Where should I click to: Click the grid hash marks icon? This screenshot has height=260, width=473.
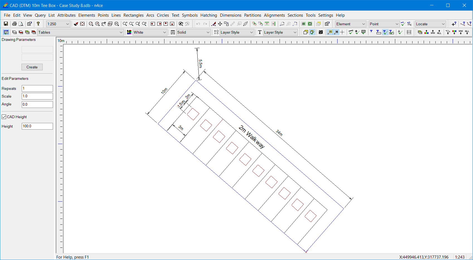[409, 32]
